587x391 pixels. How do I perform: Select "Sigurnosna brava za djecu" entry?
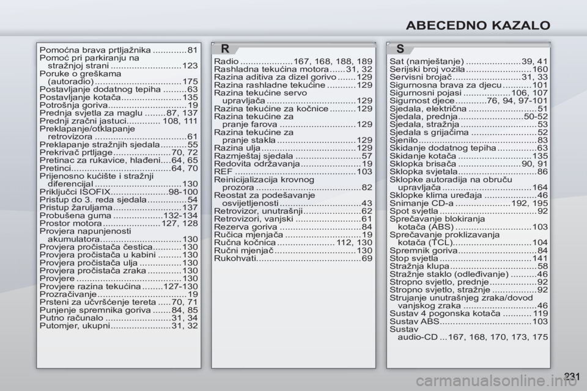(x=469, y=85)
